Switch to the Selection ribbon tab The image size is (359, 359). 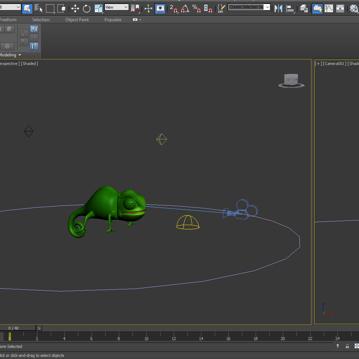[41, 20]
